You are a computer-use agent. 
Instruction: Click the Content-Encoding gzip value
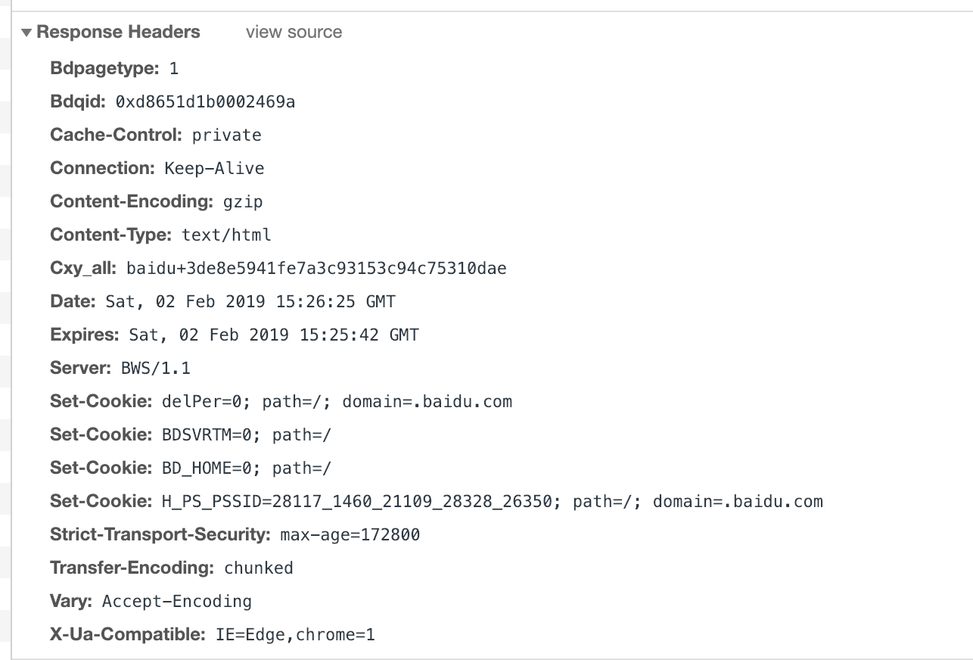pyautogui.click(x=243, y=202)
